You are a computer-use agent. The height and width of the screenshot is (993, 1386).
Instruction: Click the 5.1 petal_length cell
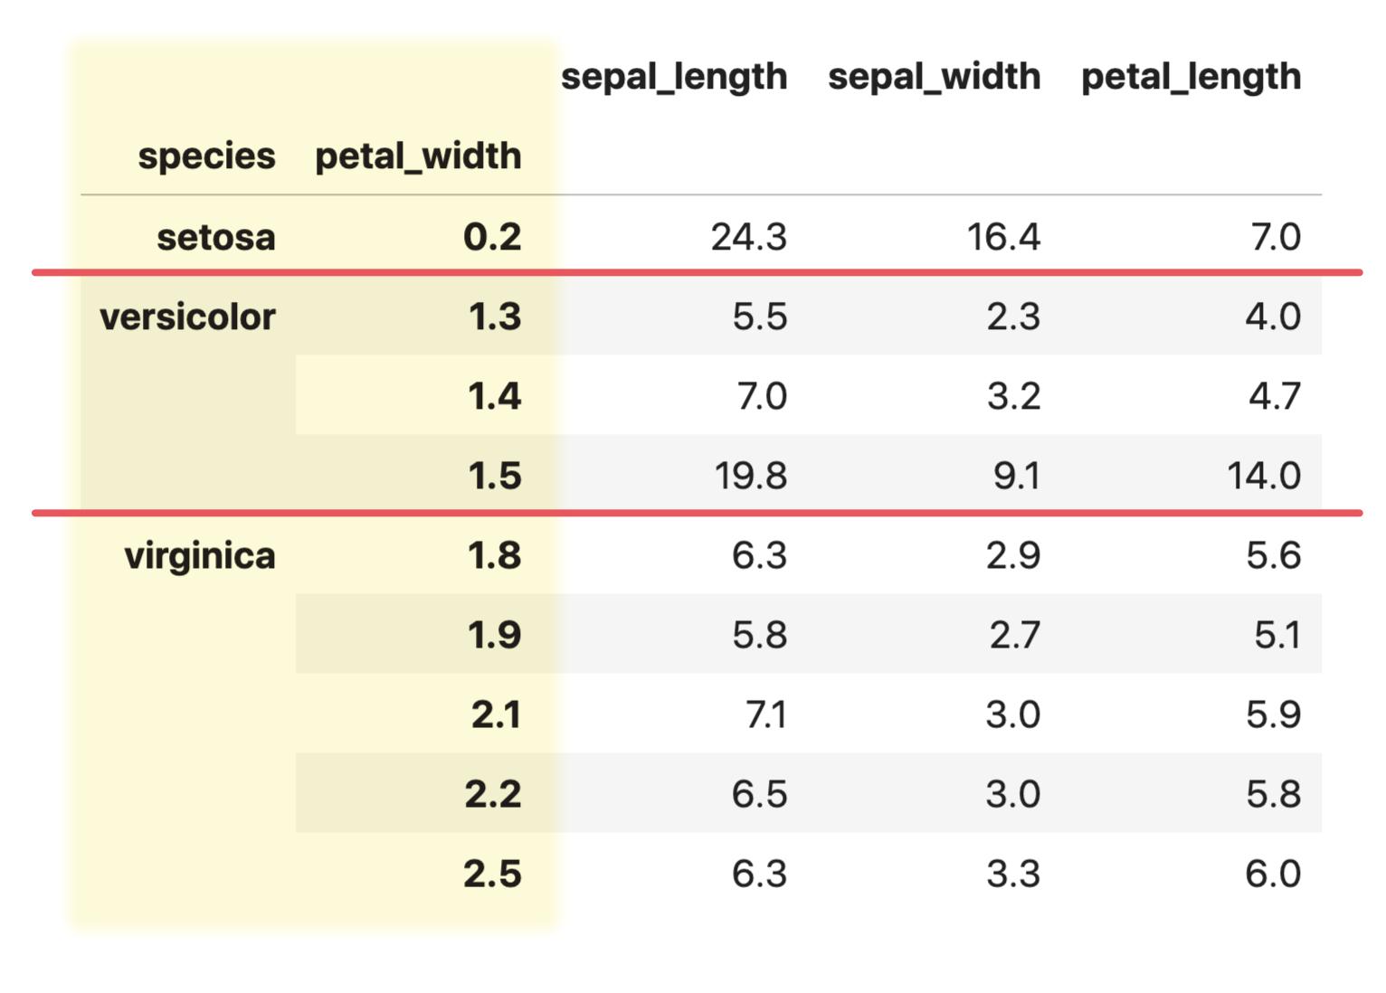[x=1277, y=635]
